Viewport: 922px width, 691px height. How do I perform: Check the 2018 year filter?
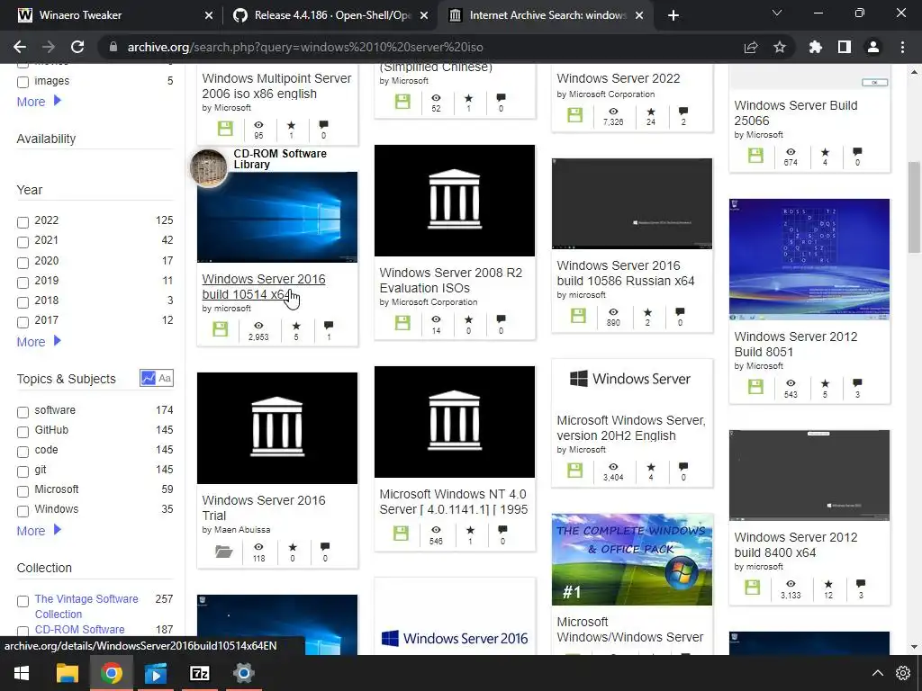pyautogui.click(x=23, y=302)
